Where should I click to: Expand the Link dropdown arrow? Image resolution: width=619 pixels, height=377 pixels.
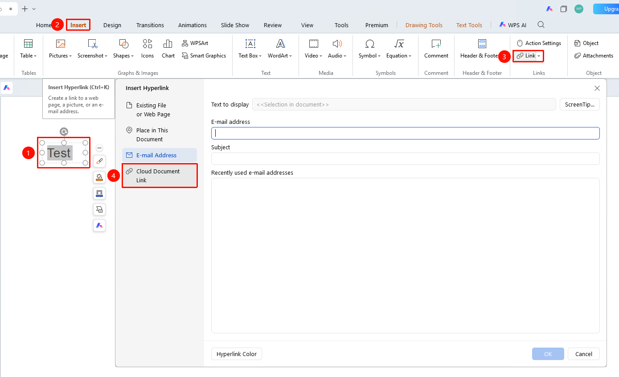tap(539, 56)
